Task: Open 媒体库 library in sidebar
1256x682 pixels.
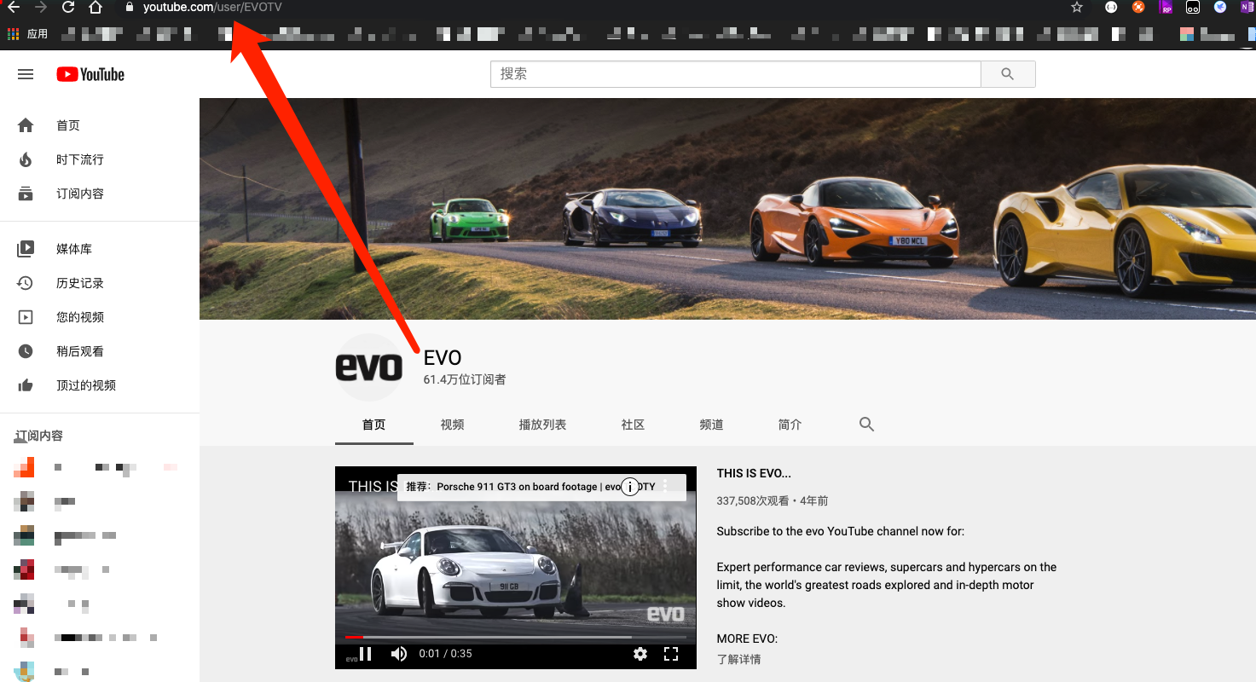Action: (100, 249)
